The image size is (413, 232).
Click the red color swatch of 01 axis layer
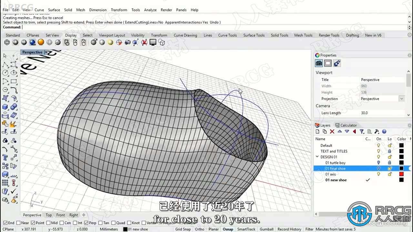(401, 174)
